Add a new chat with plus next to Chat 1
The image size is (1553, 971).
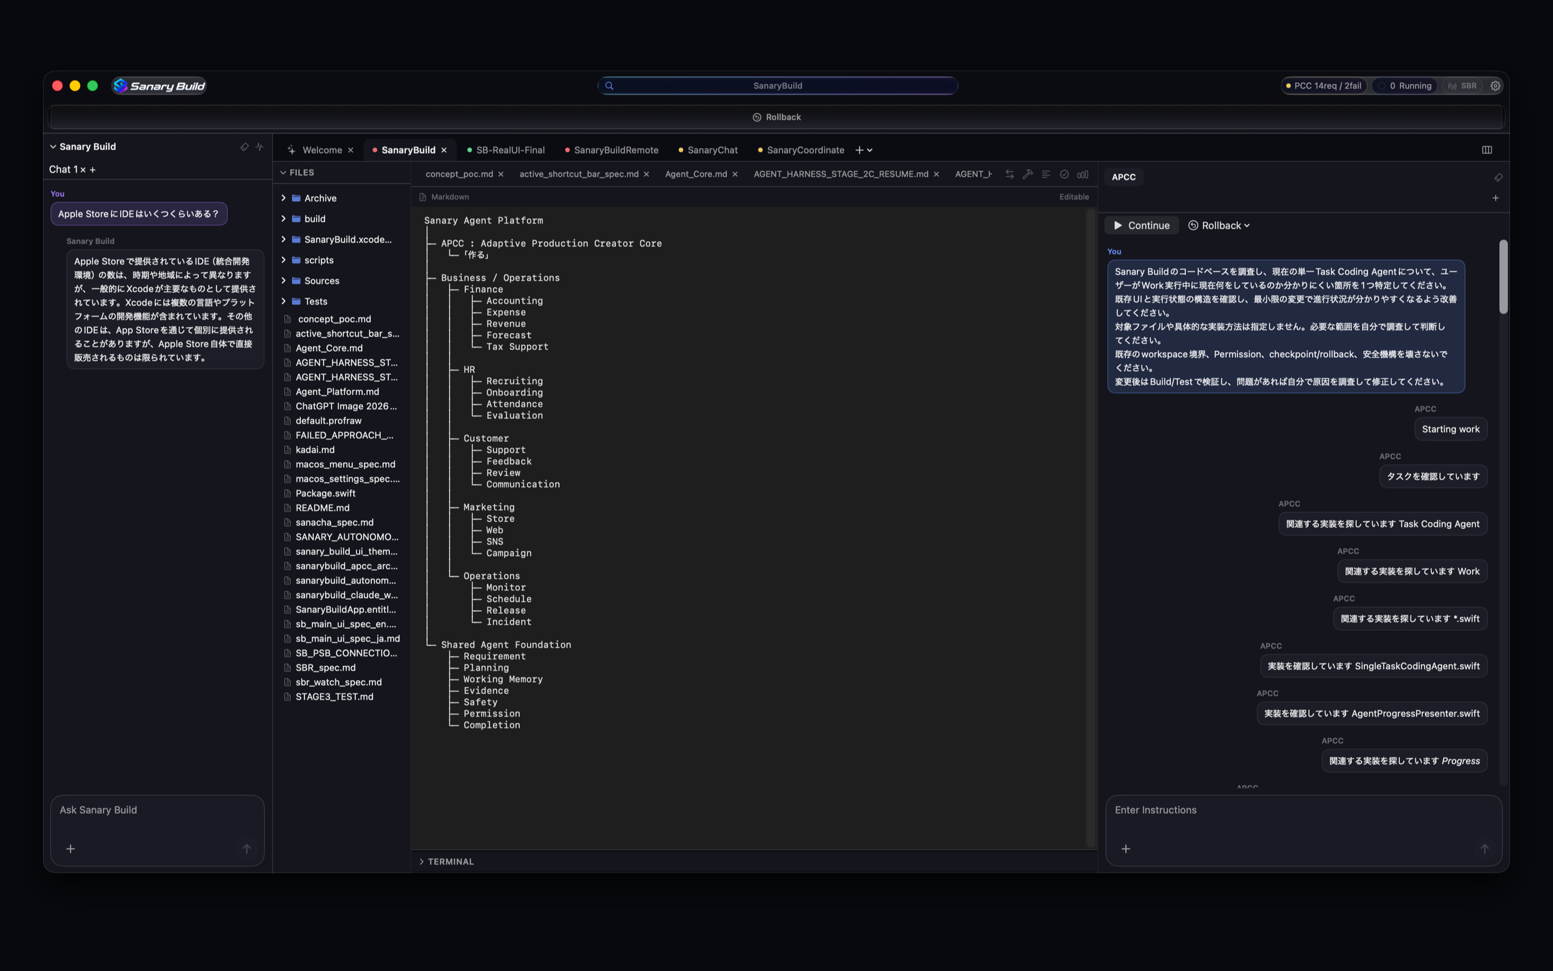coord(92,169)
